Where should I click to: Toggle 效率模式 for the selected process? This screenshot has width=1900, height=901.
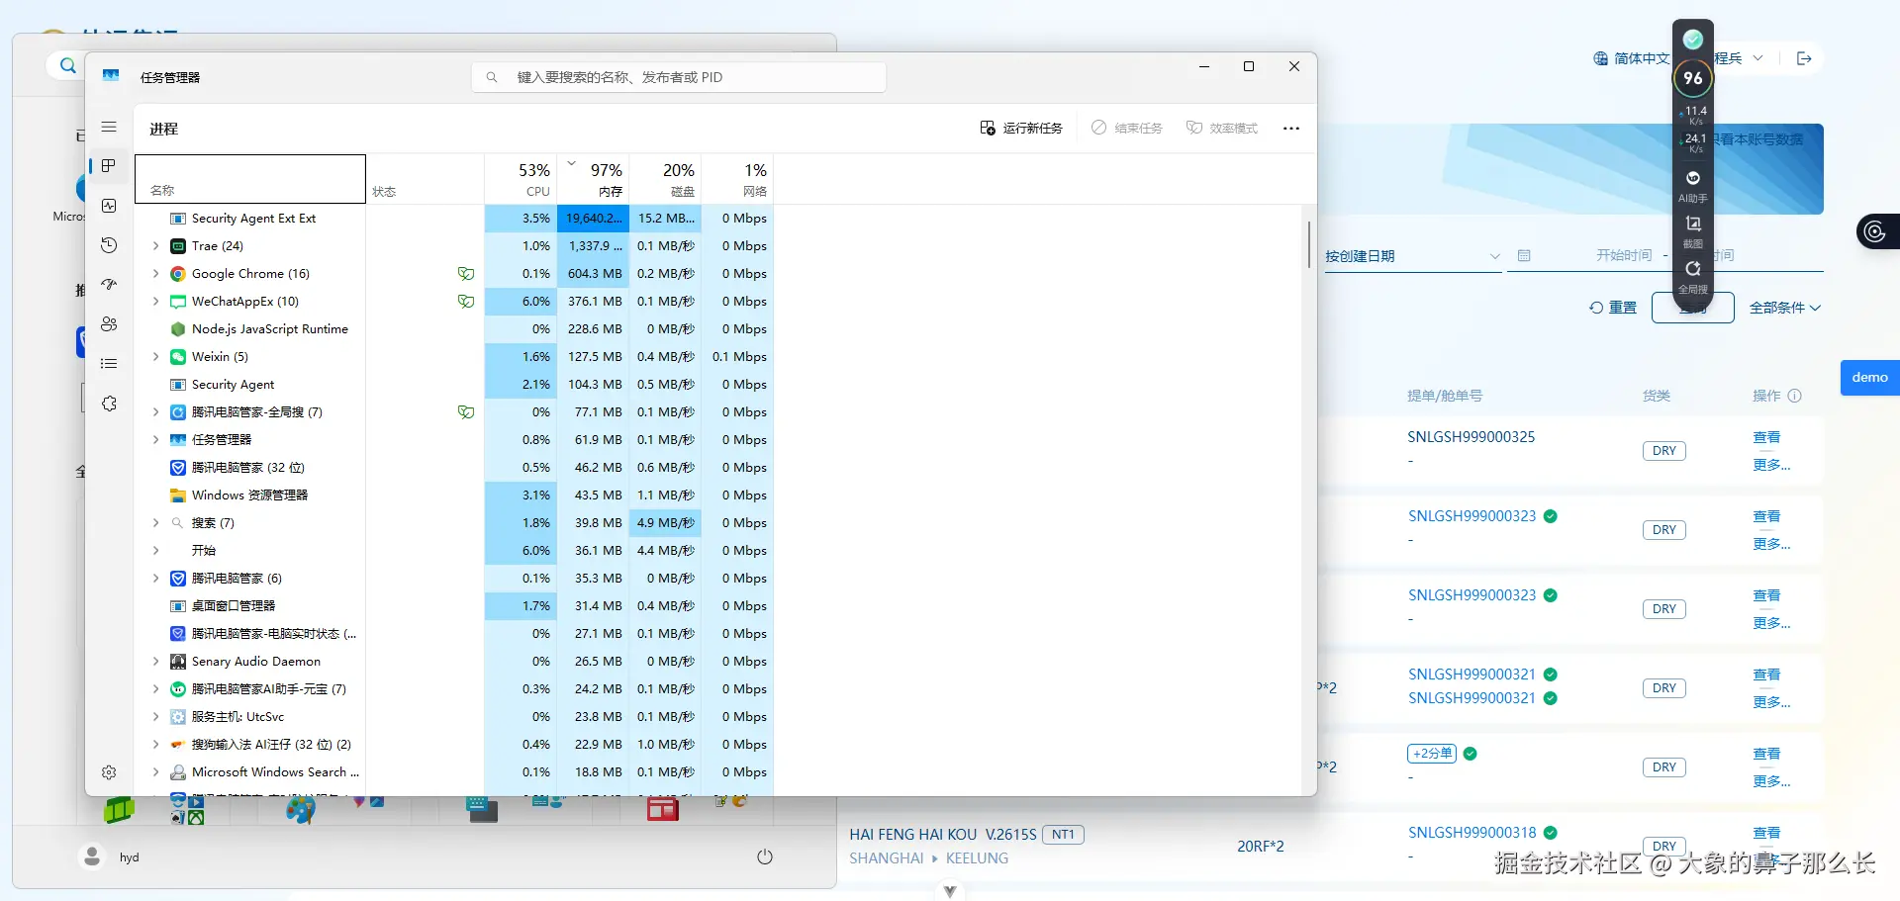click(x=1222, y=128)
